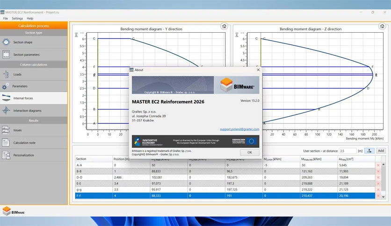
Task: Click Loads item in Column calculations
Action: pyautogui.click(x=34, y=74)
